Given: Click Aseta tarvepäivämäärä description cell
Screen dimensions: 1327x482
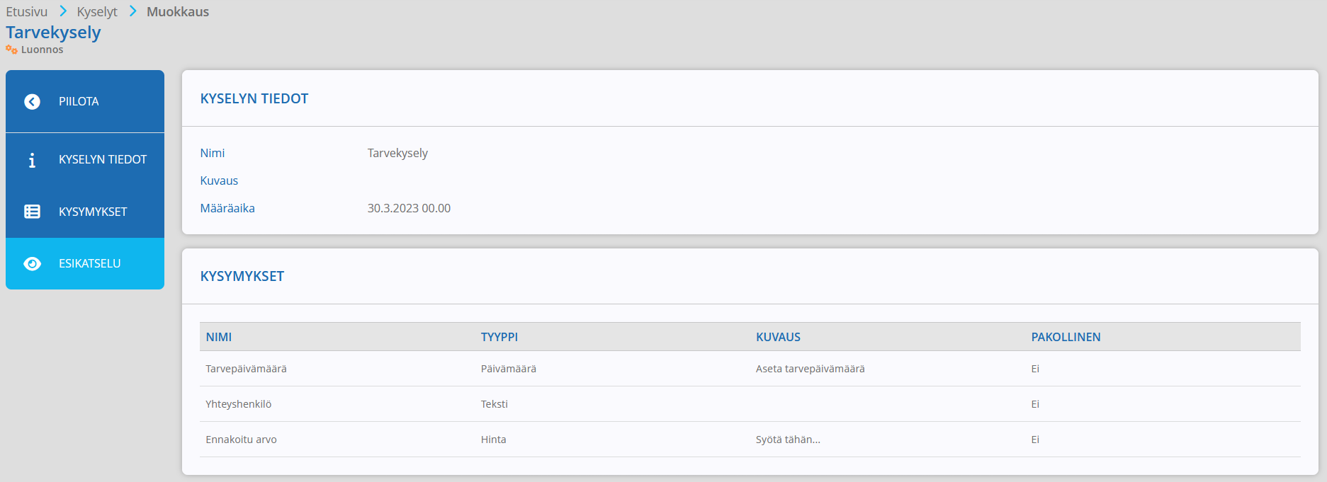Looking at the screenshot, I should [811, 369].
